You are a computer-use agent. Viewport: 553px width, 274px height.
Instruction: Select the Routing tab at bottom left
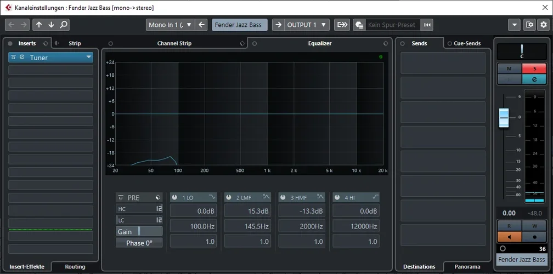(75, 267)
